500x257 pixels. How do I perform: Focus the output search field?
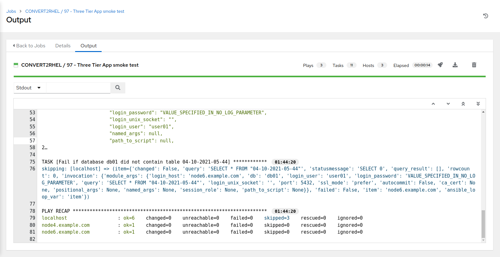click(78, 88)
